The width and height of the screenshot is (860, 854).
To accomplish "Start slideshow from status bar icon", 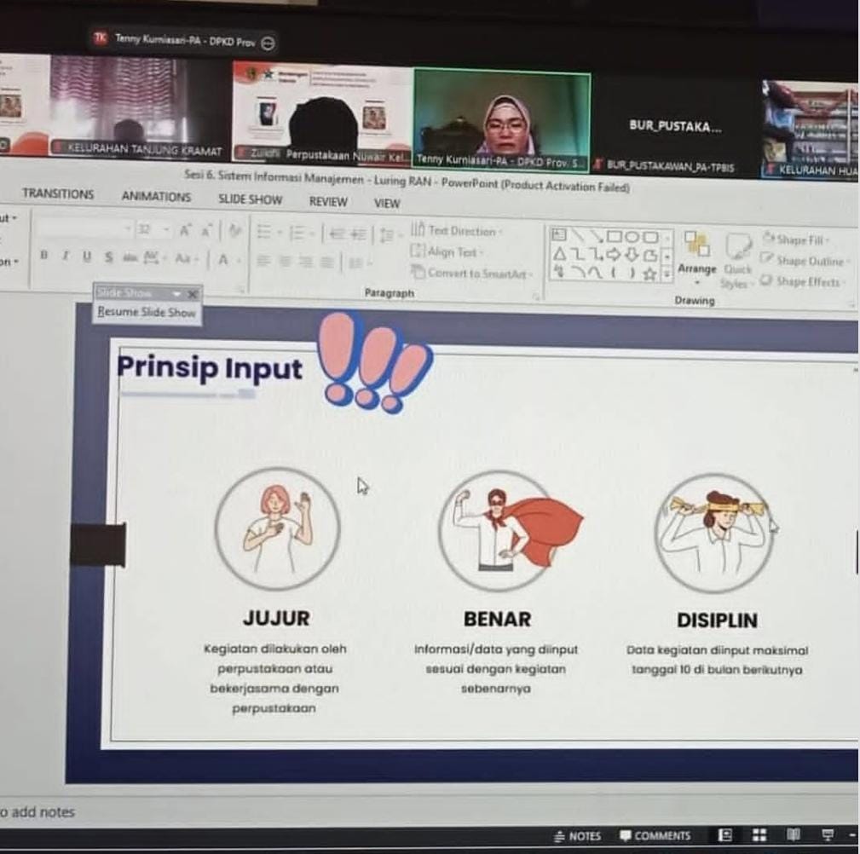I will point(827,835).
